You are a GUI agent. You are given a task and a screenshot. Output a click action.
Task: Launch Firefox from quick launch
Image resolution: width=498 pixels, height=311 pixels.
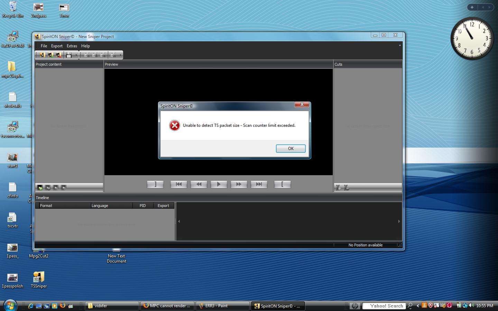(63, 305)
